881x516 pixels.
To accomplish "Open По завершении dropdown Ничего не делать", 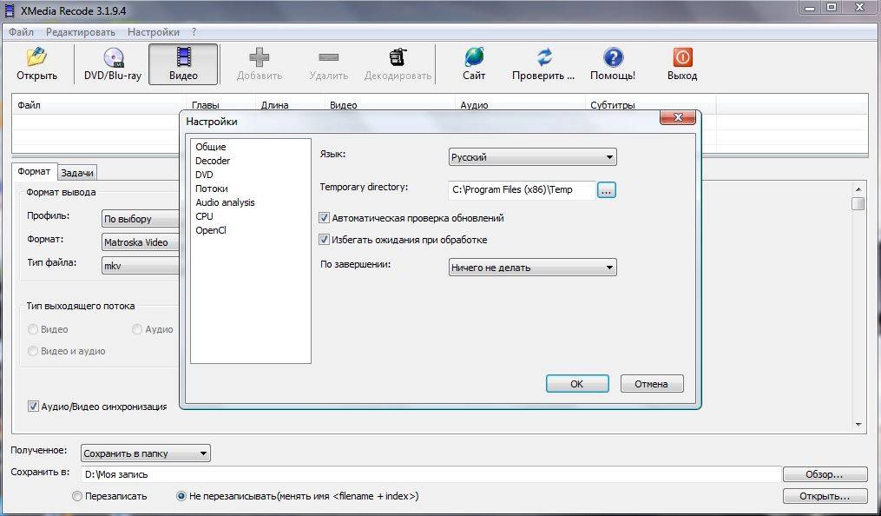I will pos(532,268).
